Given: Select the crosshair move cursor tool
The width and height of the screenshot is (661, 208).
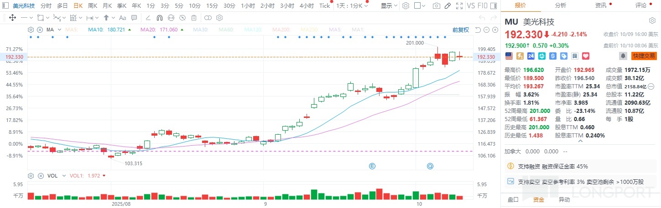Looking at the screenshot, I should (x=12, y=18).
